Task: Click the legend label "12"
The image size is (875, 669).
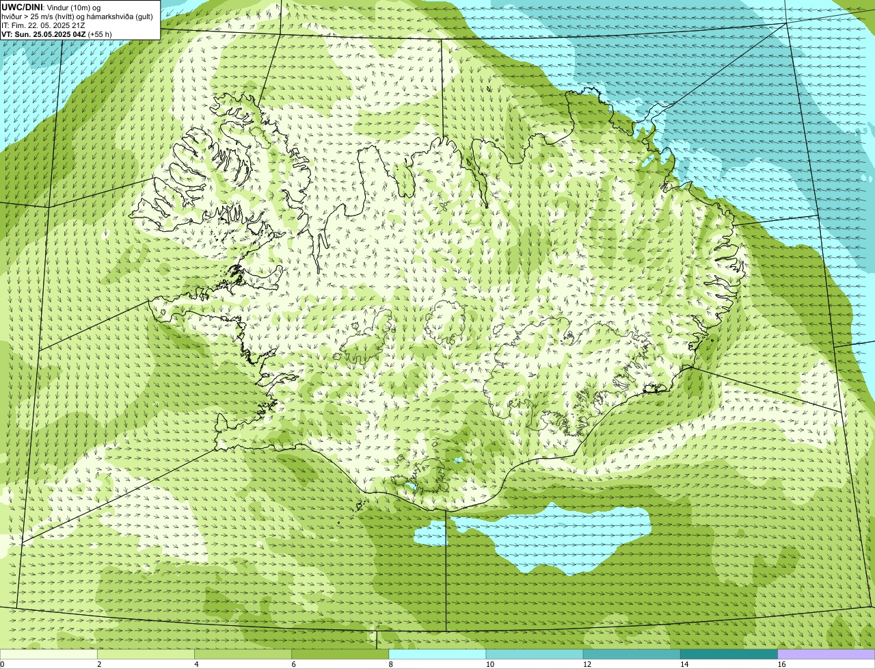Action: click(x=587, y=664)
